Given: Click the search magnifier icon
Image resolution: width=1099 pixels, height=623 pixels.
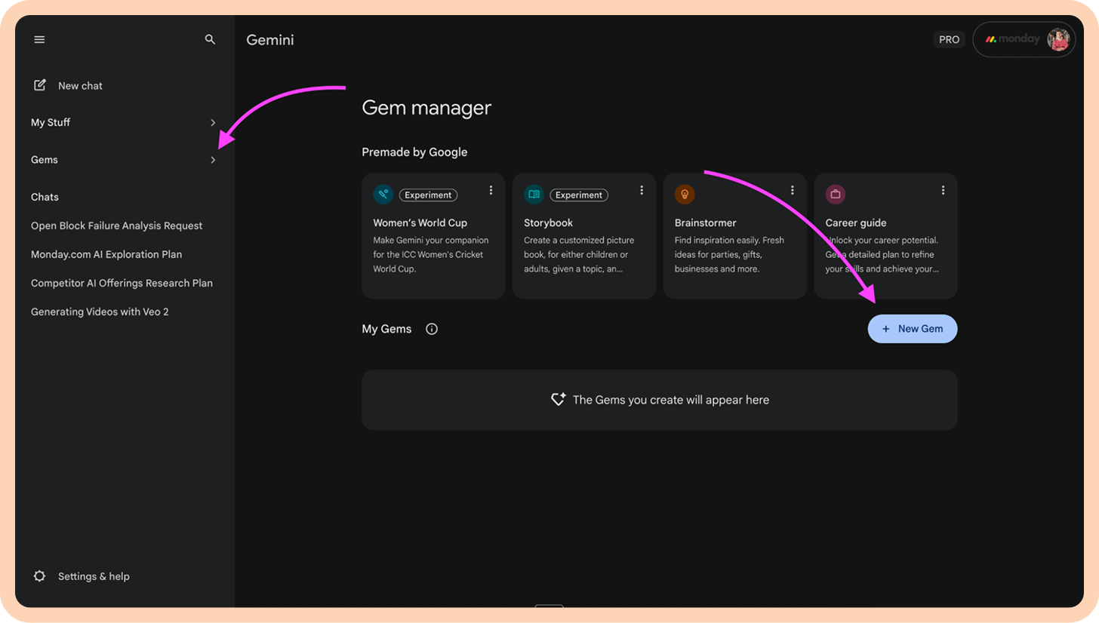Looking at the screenshot, I should point(211,39).
